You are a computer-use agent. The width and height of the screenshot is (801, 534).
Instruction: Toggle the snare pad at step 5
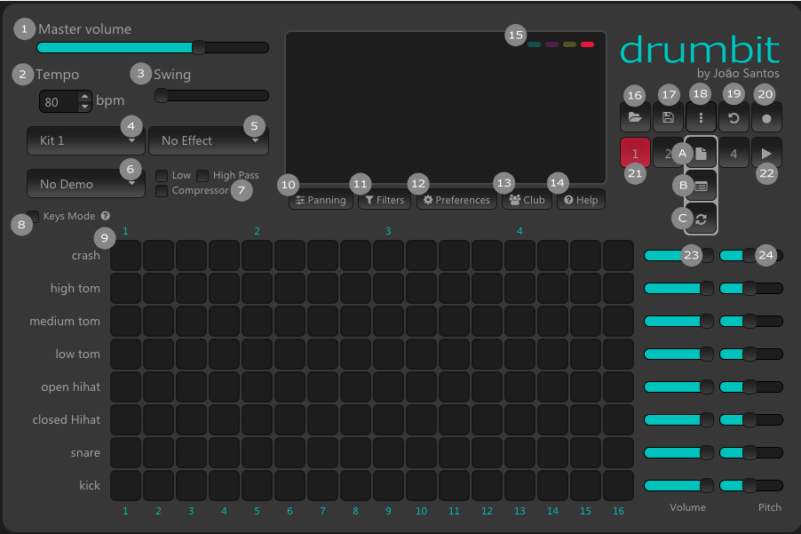coord(257,452)
